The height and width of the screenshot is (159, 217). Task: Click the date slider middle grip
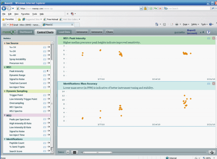(98, 152)
